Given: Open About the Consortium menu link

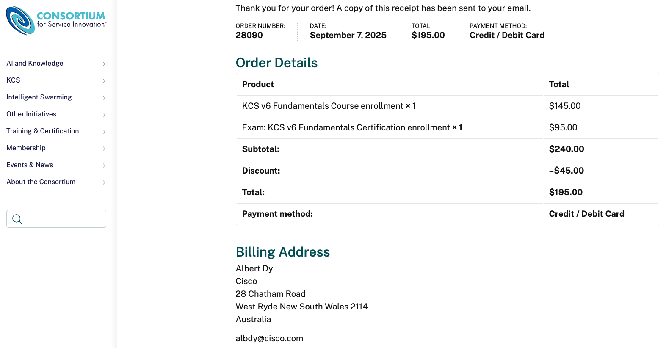Looking at the screenshot, I should [41, 182].
